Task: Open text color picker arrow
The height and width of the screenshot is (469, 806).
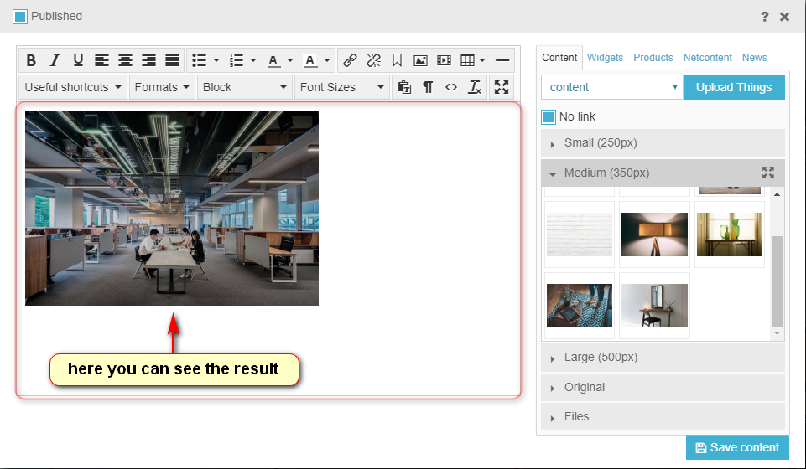Action: [x=290, y=60]
